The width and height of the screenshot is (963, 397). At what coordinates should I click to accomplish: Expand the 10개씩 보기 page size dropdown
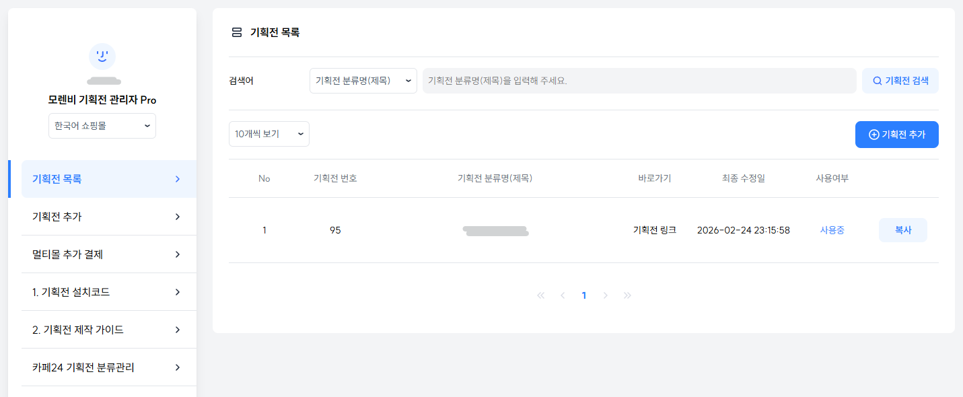[269, 134]
